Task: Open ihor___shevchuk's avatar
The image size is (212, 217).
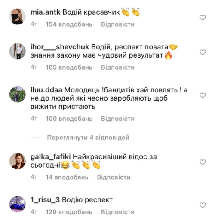Action: coord(18,51)
